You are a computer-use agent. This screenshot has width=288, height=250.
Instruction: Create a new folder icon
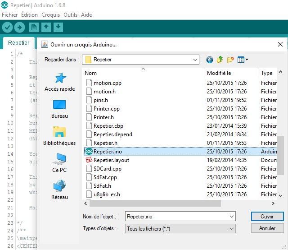[x=230, y=60]
